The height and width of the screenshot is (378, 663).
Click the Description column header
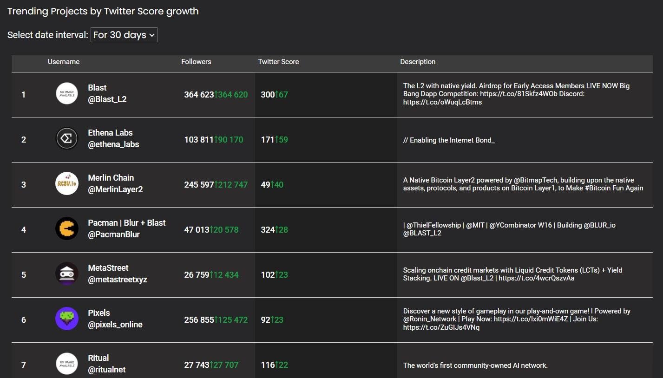[418, 62]
